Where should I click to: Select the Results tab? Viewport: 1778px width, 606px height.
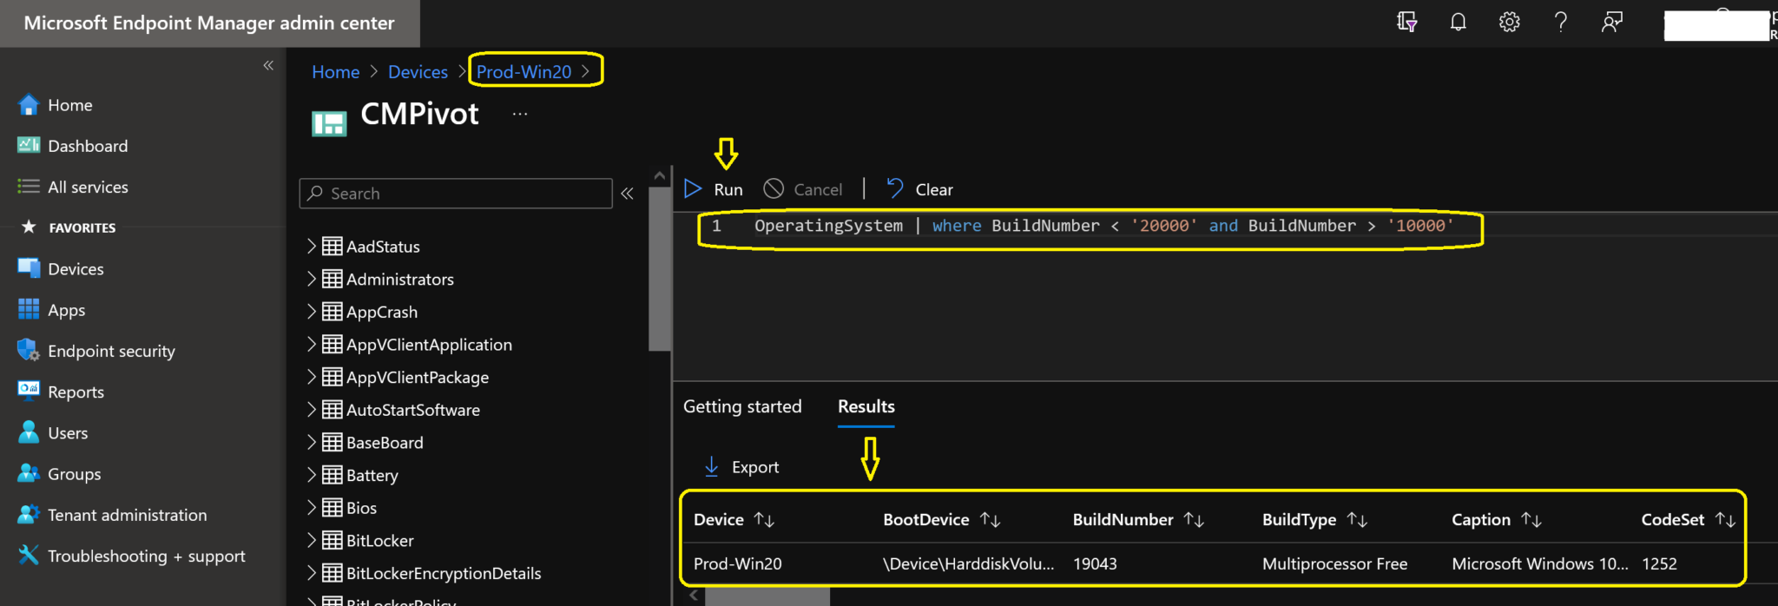[x=866, y=406]
